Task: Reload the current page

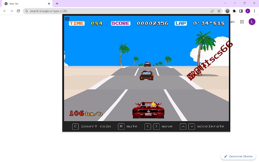Action: [x=18, y=11]
